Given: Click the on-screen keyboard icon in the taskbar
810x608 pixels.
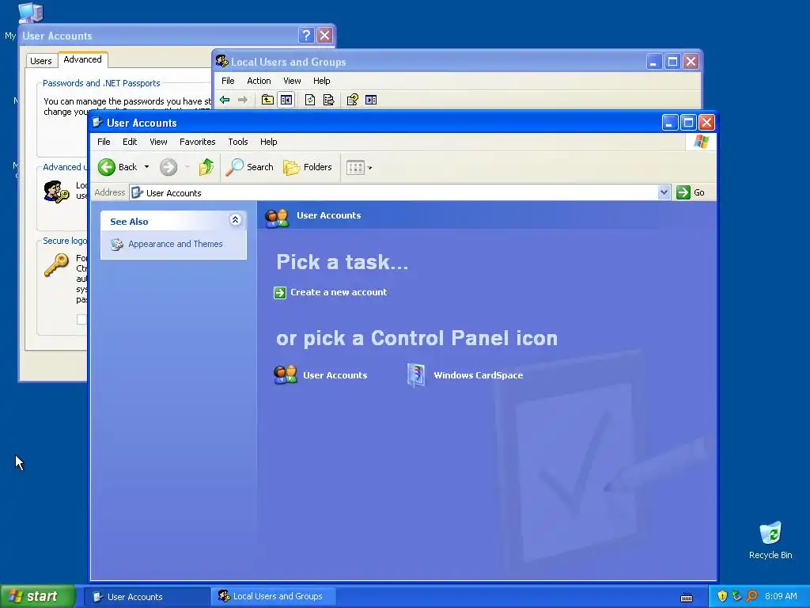Looking at the screenshot, I should point(687,597).
